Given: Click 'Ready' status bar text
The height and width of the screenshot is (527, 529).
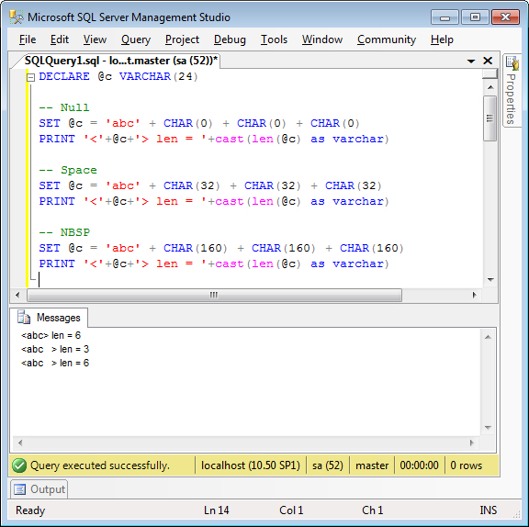Looking at the screenshot, I should pyautogui.click(x=30, y=510).
